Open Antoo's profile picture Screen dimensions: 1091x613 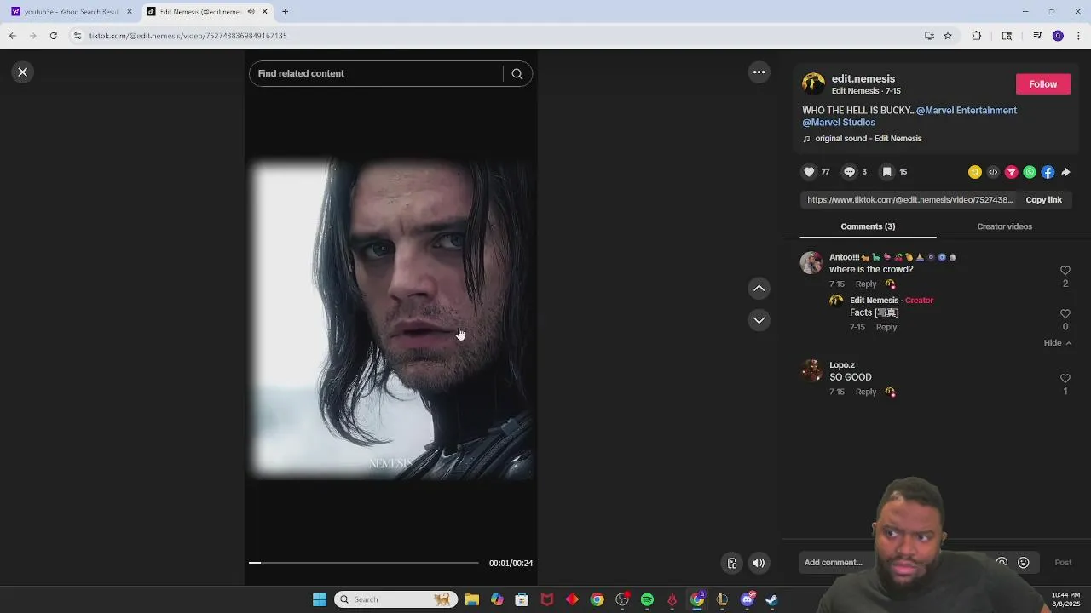(x=811, y=262)
